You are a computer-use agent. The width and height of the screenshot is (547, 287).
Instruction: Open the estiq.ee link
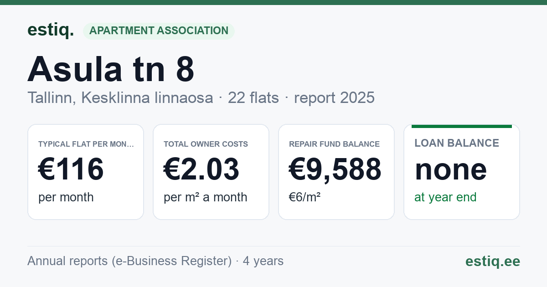493,261
